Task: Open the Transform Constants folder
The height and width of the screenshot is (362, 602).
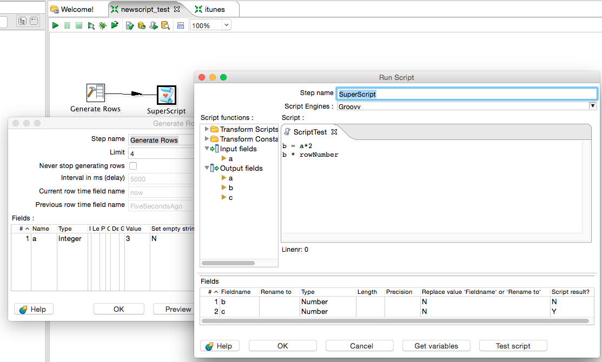Action: point(244,139)
